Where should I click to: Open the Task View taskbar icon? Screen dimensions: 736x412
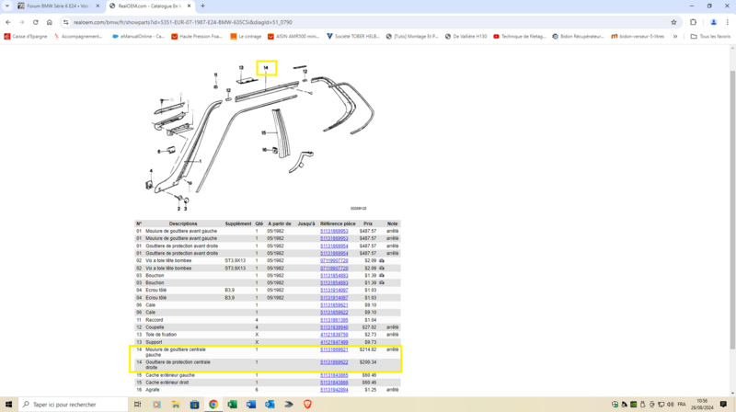(138, 405)
